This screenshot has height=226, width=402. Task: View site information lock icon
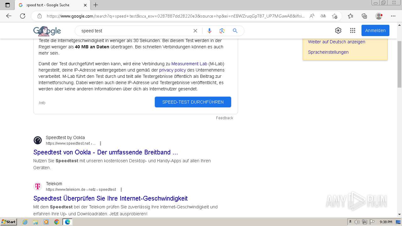[x=40, y=16]
